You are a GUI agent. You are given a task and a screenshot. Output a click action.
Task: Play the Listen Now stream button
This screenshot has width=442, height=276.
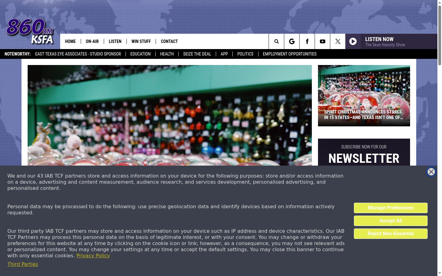pos(353,41)
